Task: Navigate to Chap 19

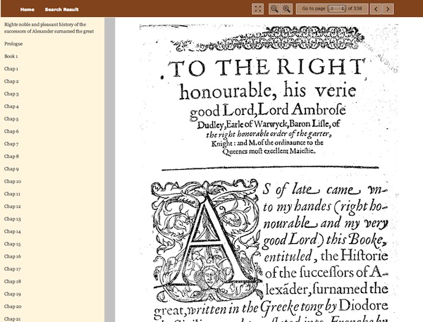Action: [x=13, y=294]
